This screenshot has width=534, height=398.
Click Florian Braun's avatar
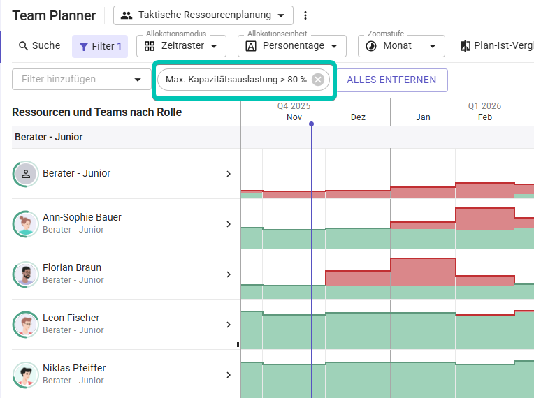point(26,274)
